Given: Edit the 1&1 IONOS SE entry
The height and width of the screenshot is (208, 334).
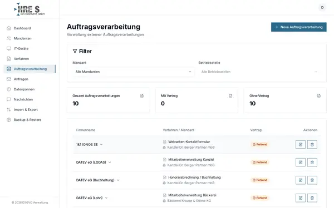Looking at the screenshot, I should click(x=301, y=144).
